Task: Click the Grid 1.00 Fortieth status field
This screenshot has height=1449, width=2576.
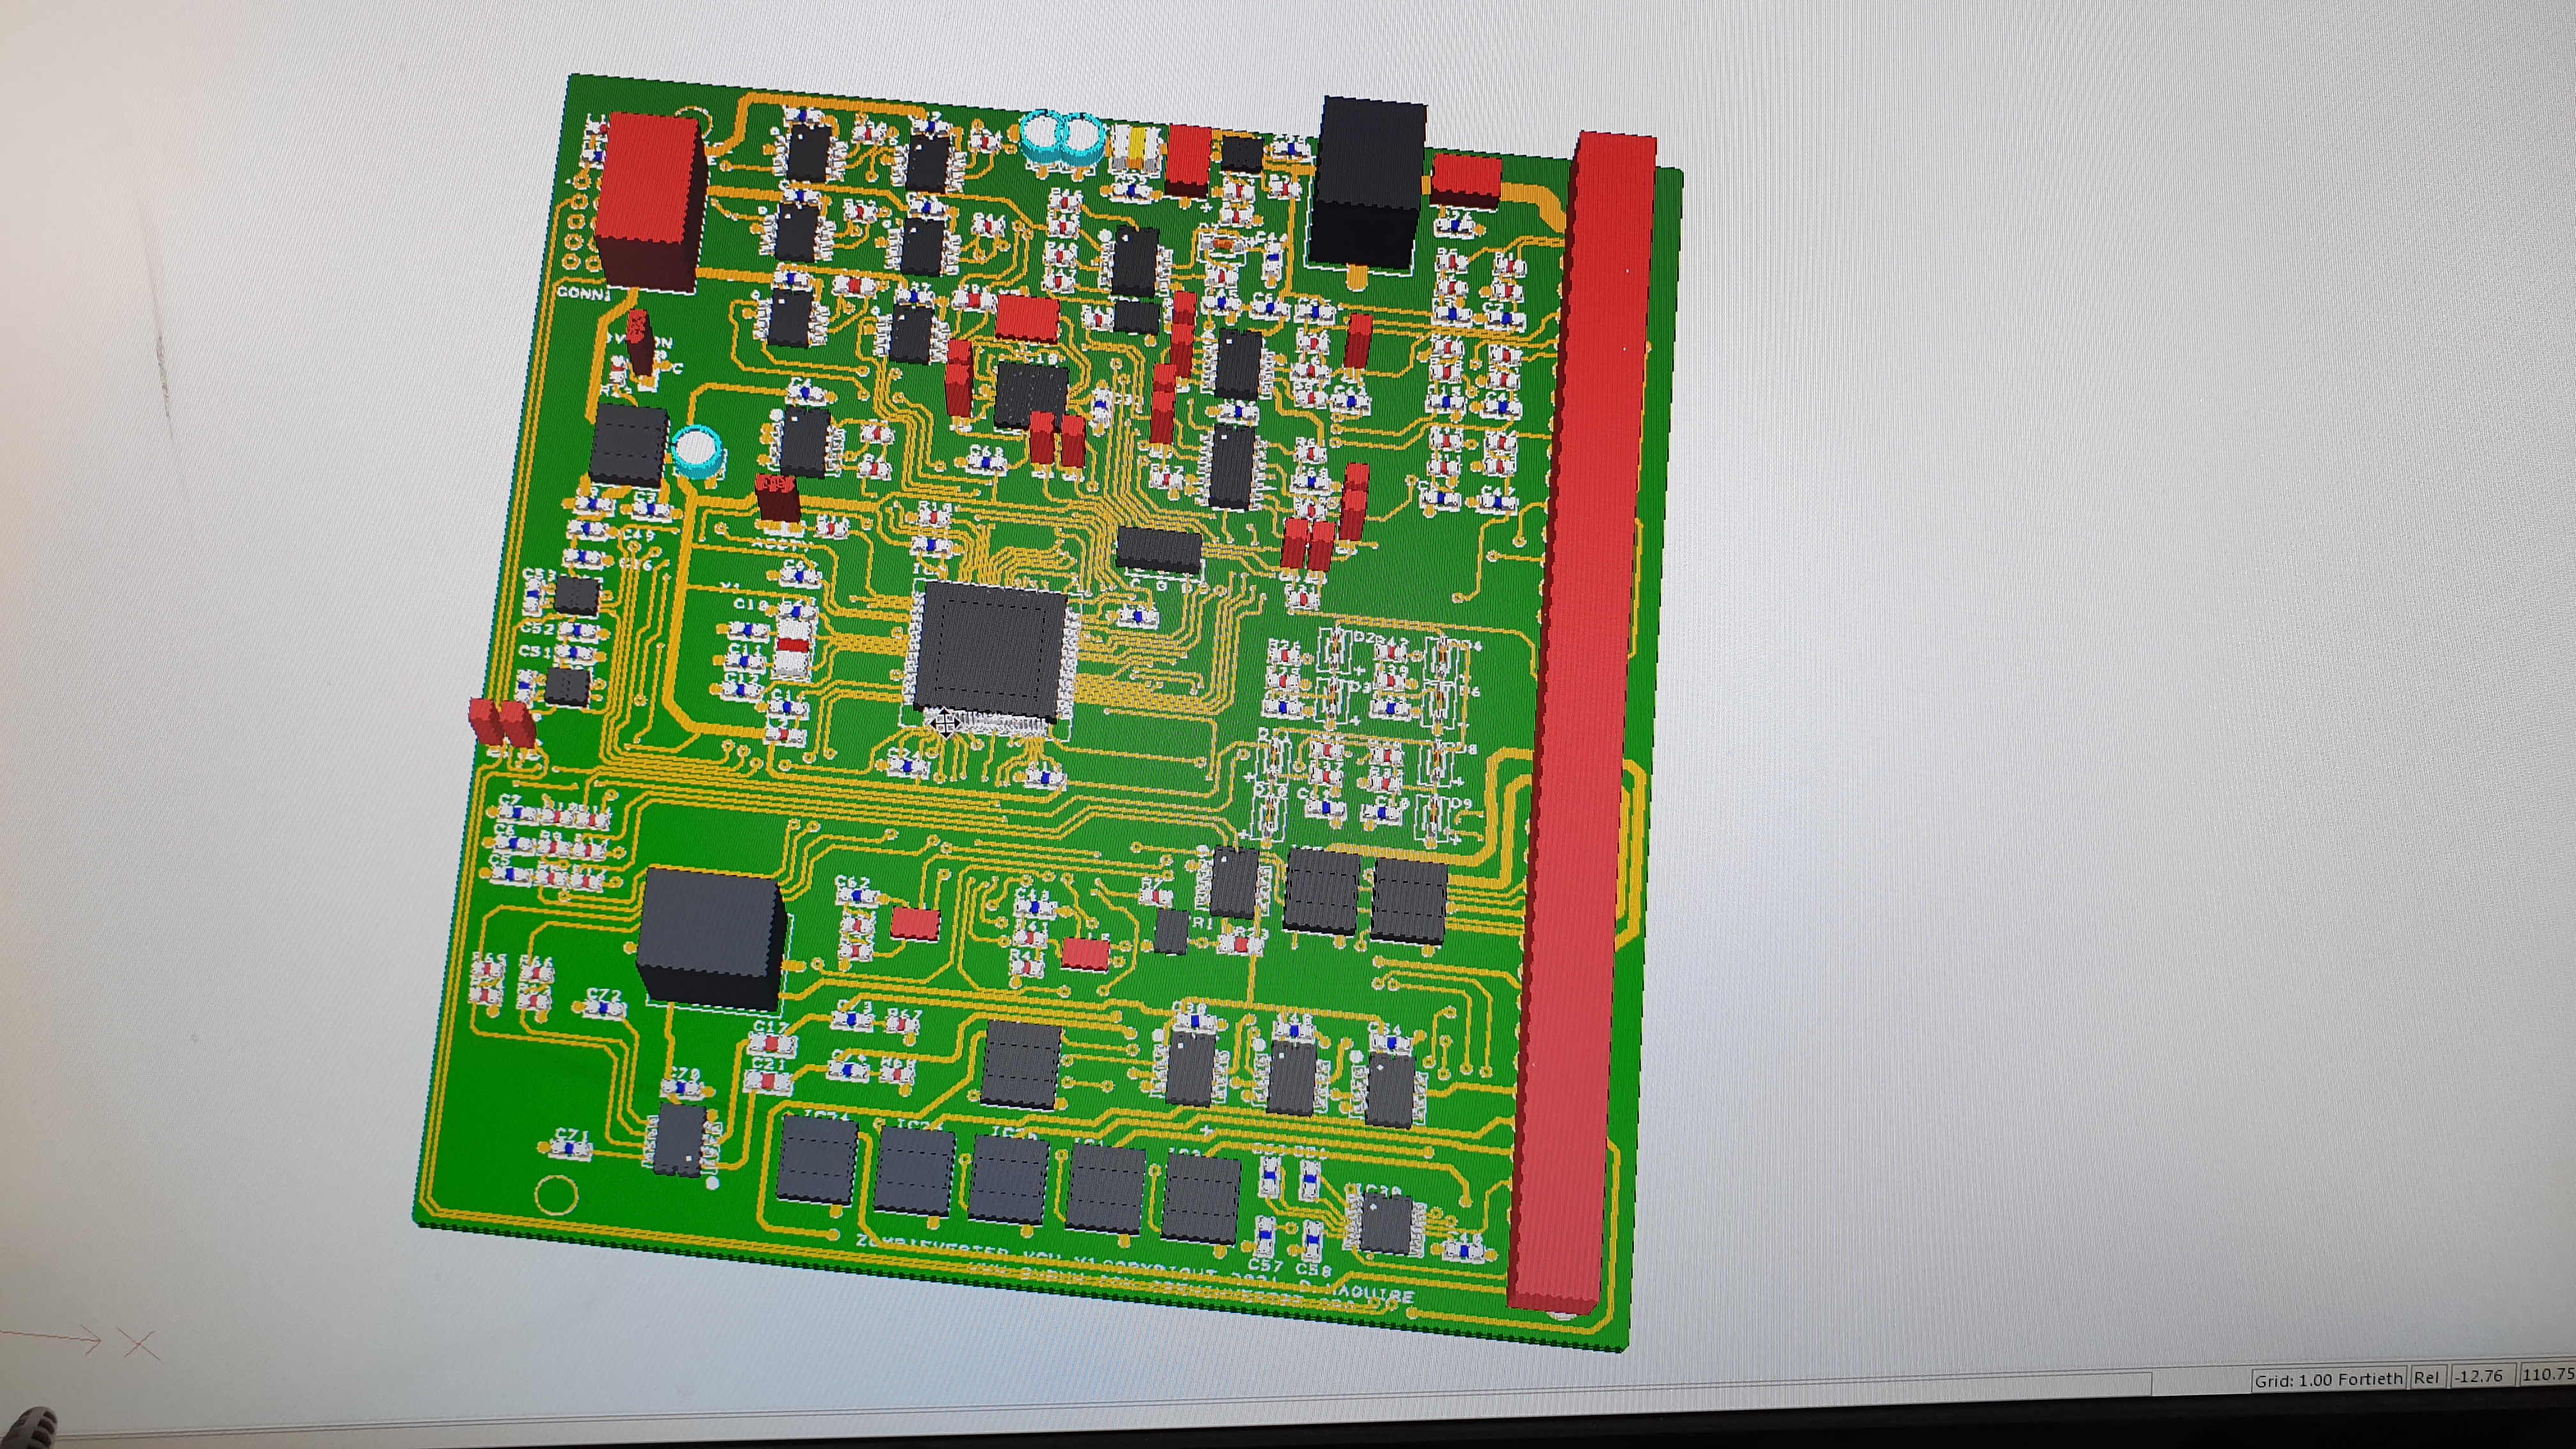Action: (x=2327, y=1379)
